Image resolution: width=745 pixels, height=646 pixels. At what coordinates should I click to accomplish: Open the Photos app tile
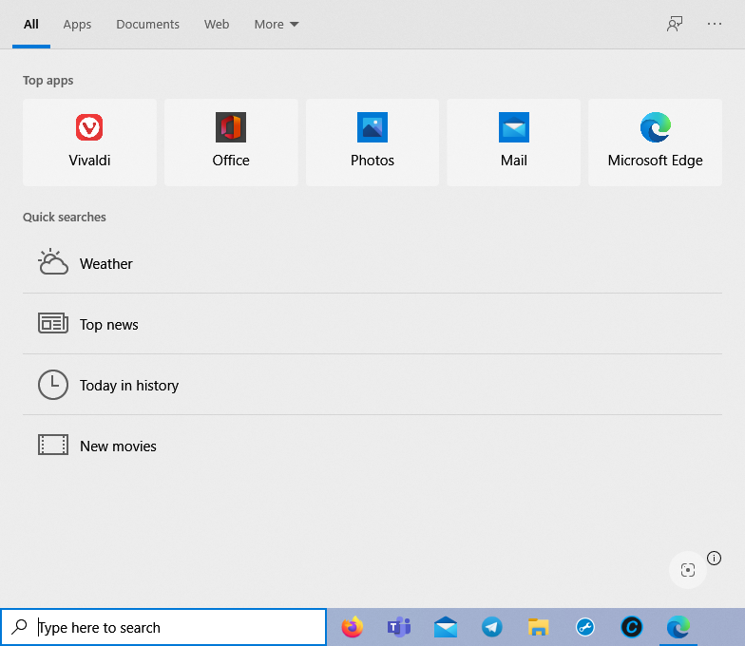point(372,142)
